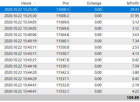Click Echange 0.00 in the 11539.1 row
This screenshot has width=140, height=102.
pyautogui.click(x=98, y=66)
